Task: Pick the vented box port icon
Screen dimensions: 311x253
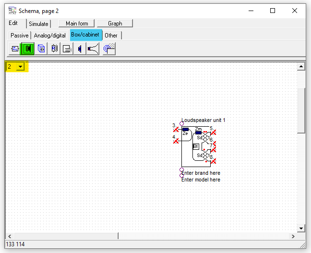Action: [67, 48]
